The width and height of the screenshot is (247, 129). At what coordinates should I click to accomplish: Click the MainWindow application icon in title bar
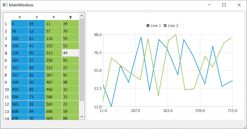5,5
